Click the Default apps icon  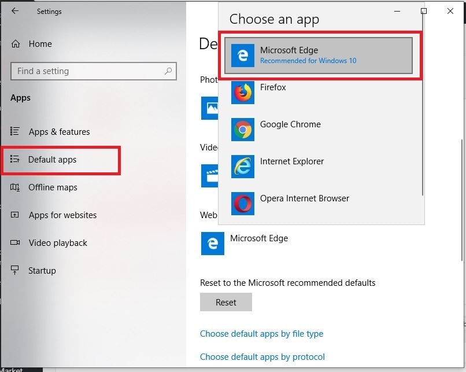(15, 159)
